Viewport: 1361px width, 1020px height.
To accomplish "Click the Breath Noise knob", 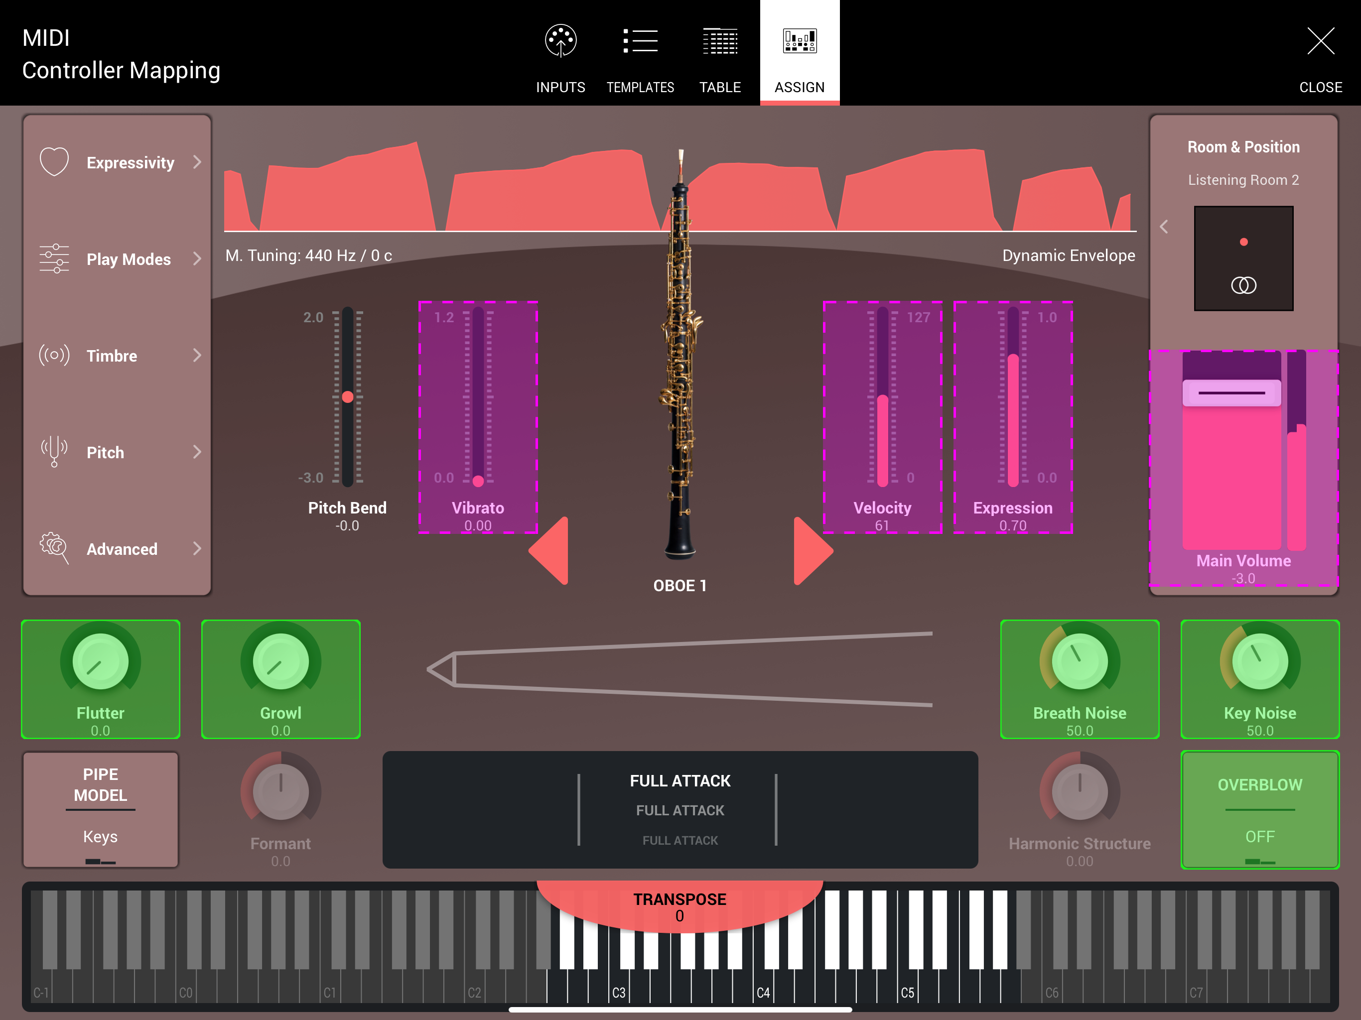I will 1080,661.
